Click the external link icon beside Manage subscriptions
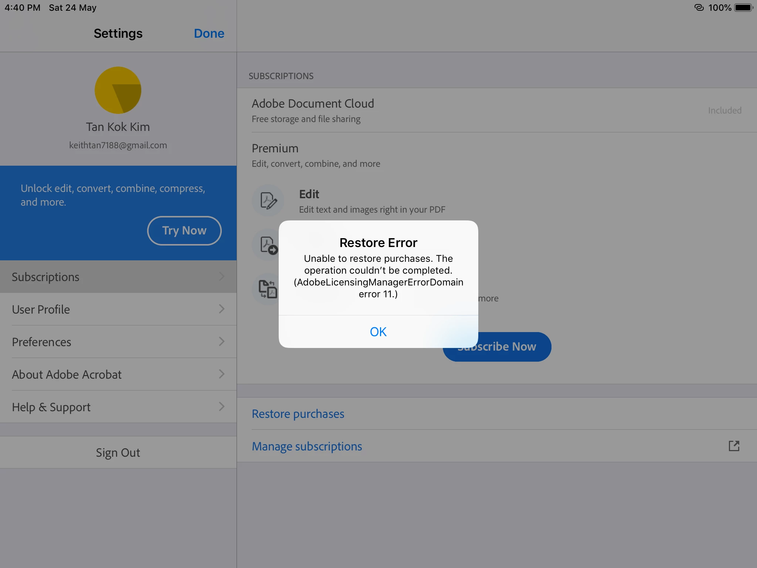 734,446
